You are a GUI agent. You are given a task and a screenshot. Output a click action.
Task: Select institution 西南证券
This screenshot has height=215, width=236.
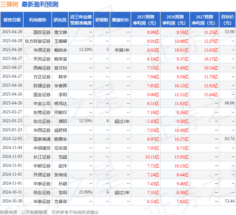[x=42, y=68]
